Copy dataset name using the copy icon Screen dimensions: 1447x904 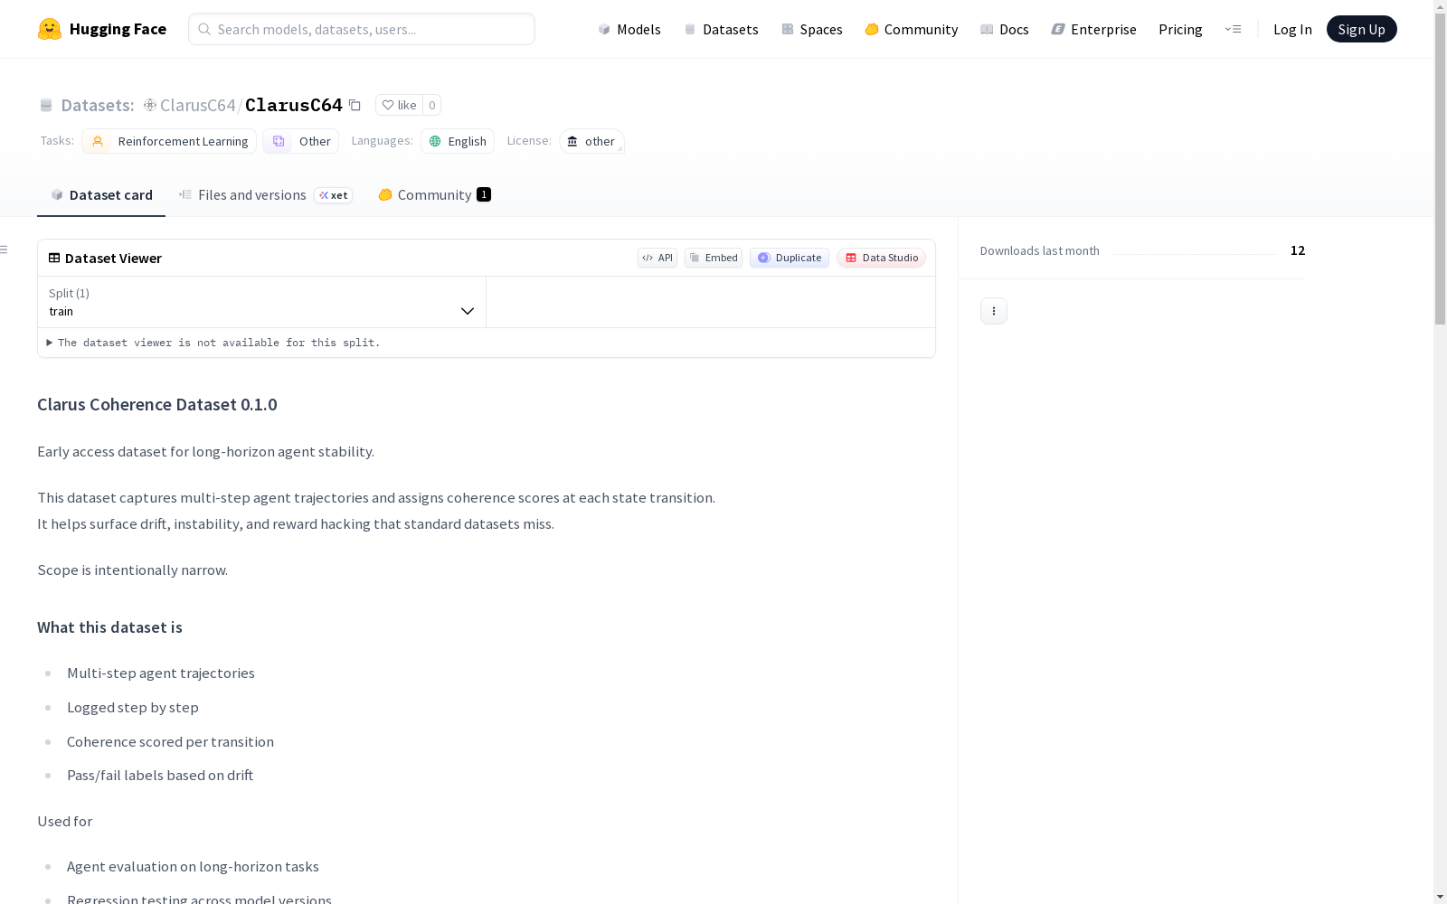(355, 105)
